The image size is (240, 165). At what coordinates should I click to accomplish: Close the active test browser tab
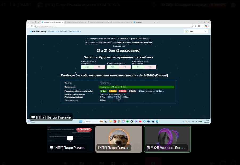62,22
